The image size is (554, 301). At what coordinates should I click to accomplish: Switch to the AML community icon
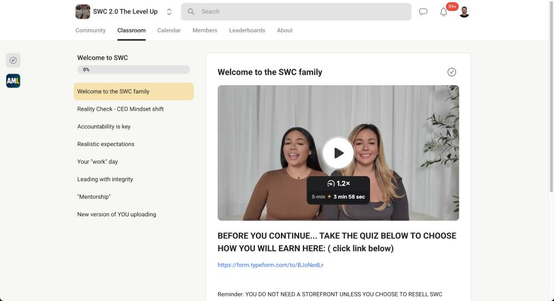(x=13, y=81)
